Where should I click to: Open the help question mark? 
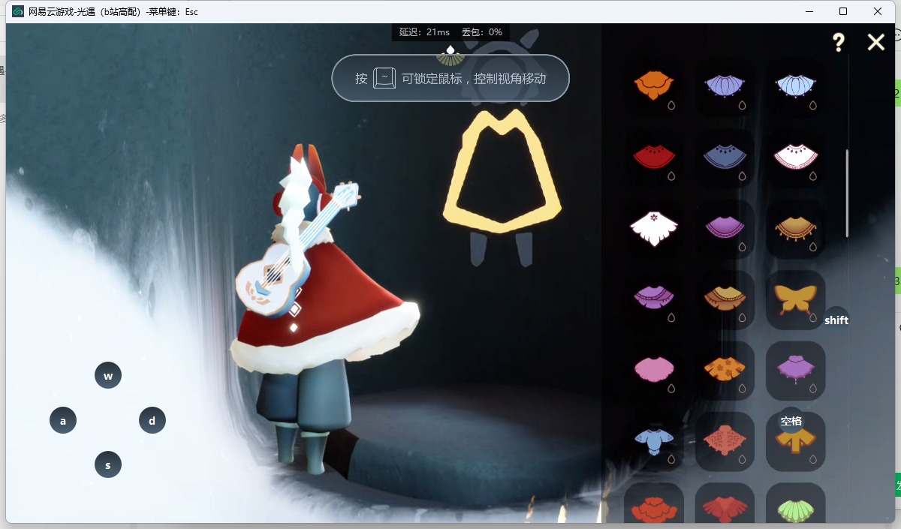click(839, 42)
